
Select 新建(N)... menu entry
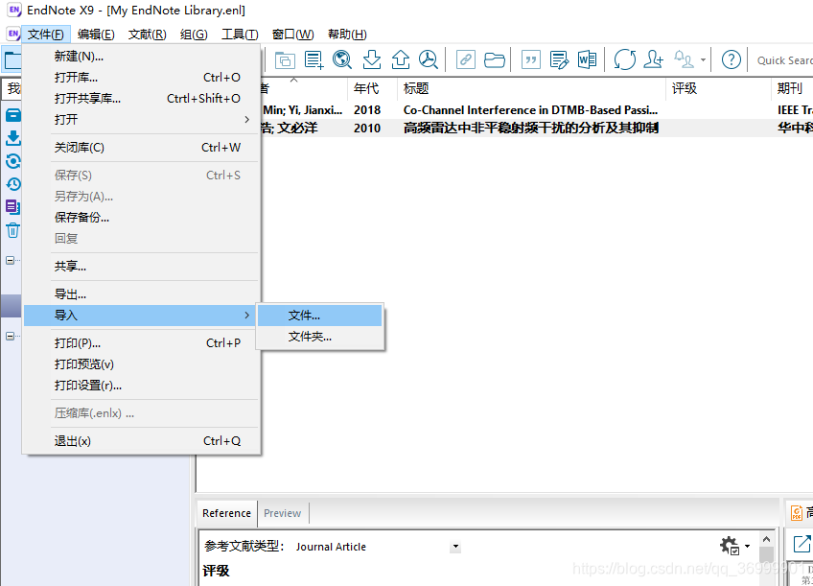[x=141, y=56]
